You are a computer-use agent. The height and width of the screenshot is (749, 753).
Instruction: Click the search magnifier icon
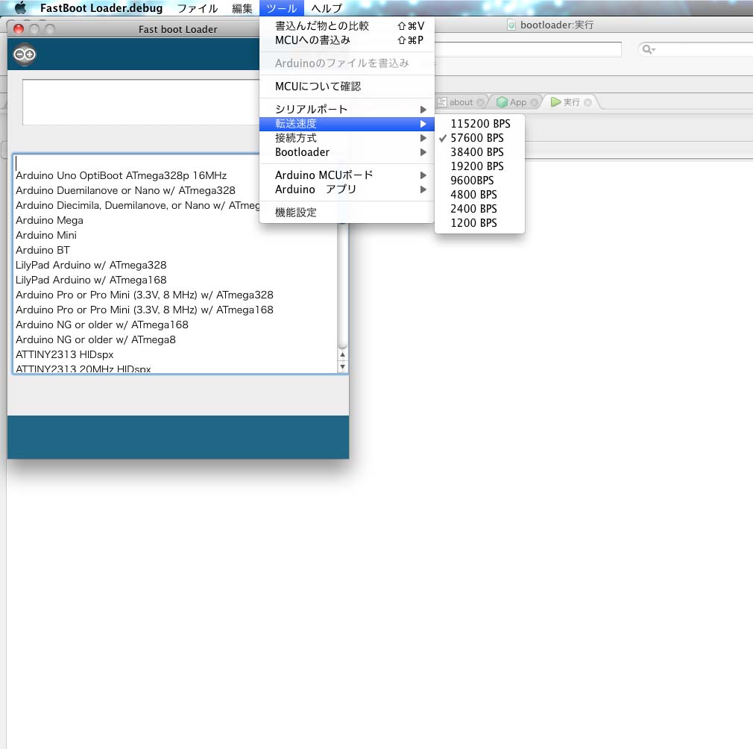[x=649, y=49]
